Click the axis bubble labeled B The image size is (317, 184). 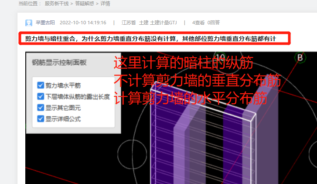[300, 58]
